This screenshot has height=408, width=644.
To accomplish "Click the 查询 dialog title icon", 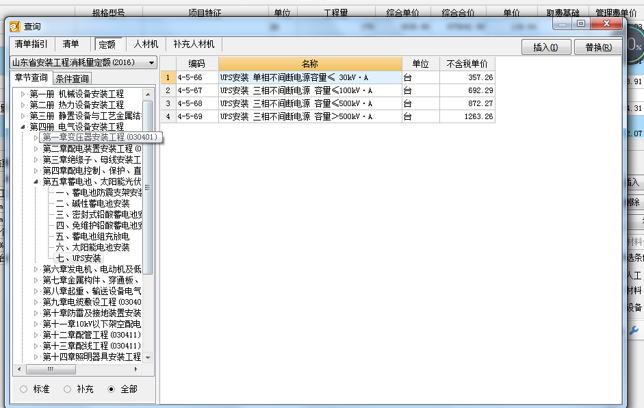I will coord(15,27).
